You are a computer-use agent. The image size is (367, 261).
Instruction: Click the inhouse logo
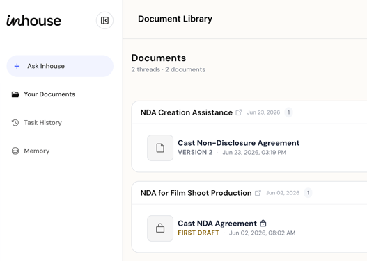pos(34,21)
